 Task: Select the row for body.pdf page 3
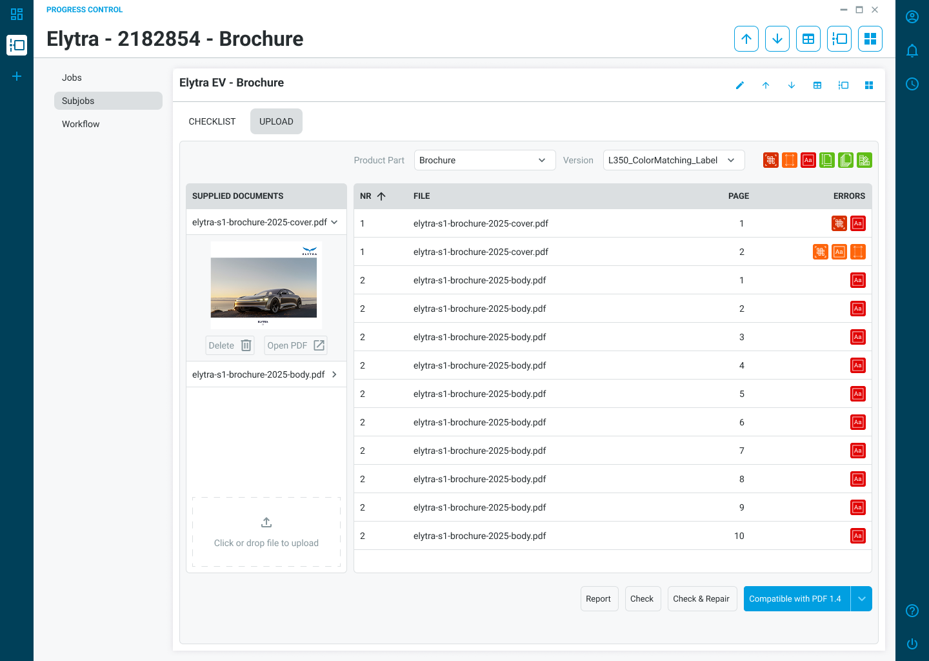(x=613, y=337)
